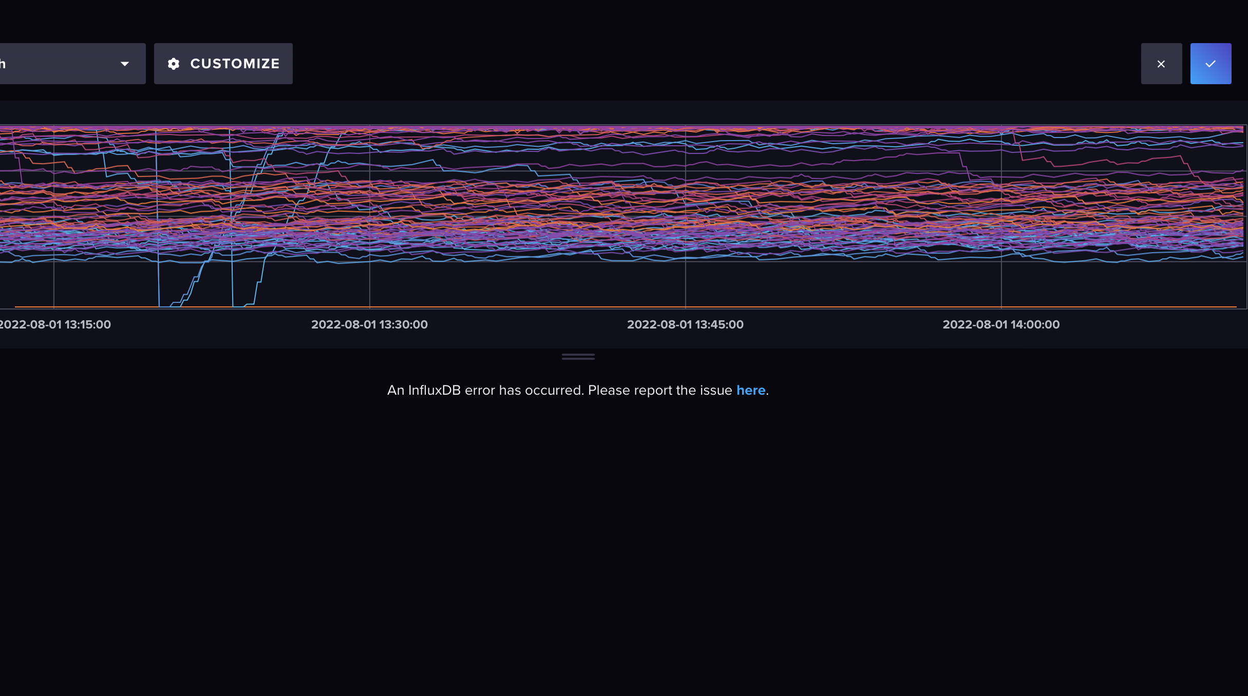1248x696 pixels.
Task: Toggle the cell save state with the check button
Action: 1211,63
